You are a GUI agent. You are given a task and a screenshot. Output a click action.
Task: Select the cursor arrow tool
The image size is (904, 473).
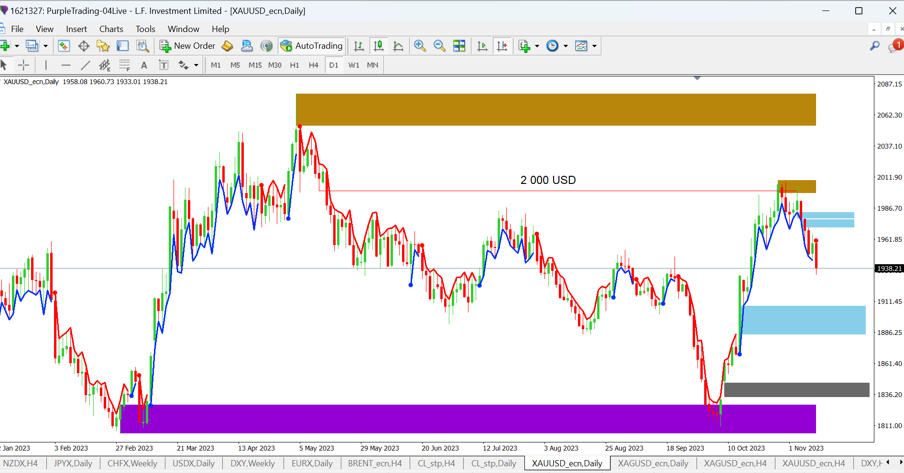pos(4,65)
